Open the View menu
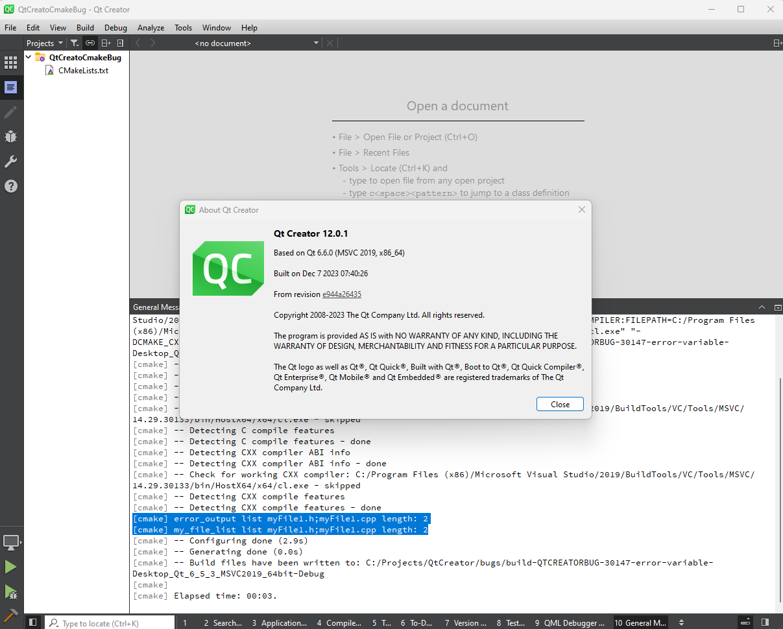Viewport: 783px width, 629px height. [58, 27]
